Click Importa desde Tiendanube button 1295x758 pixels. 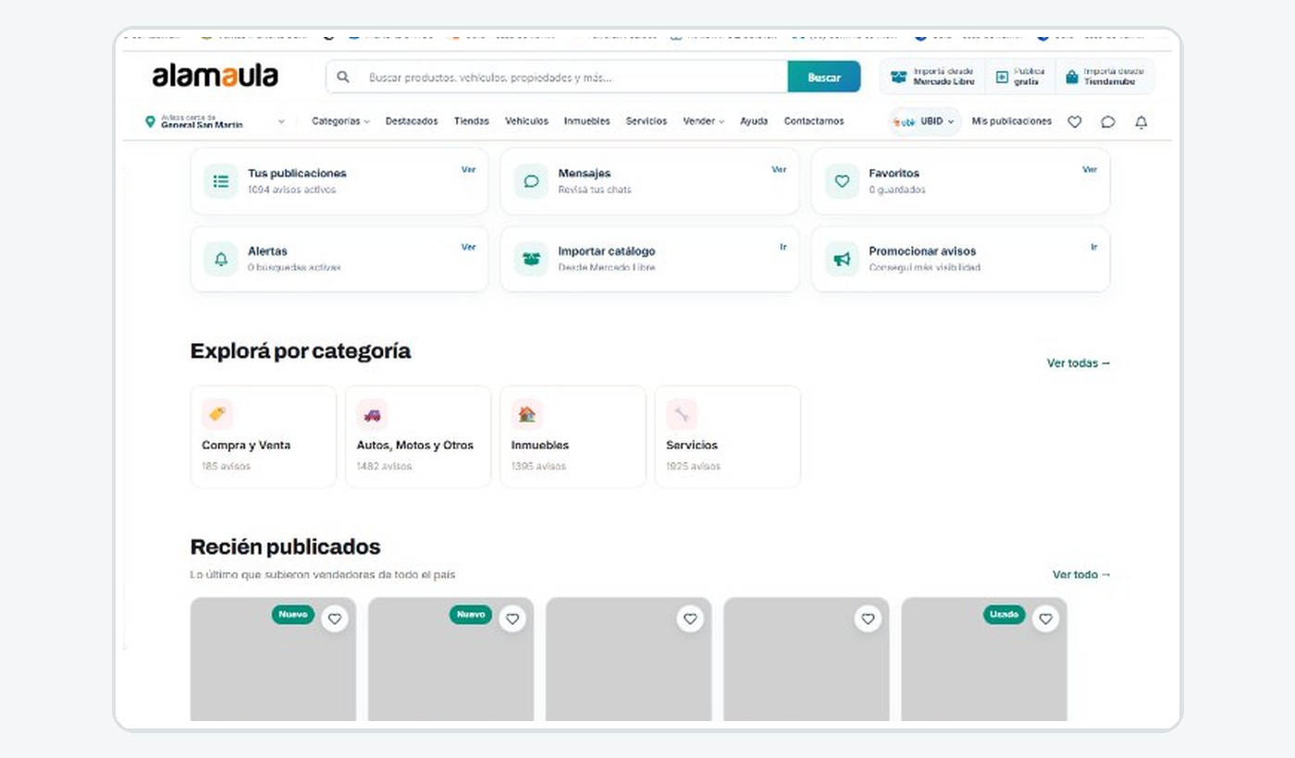[1104, 77]
